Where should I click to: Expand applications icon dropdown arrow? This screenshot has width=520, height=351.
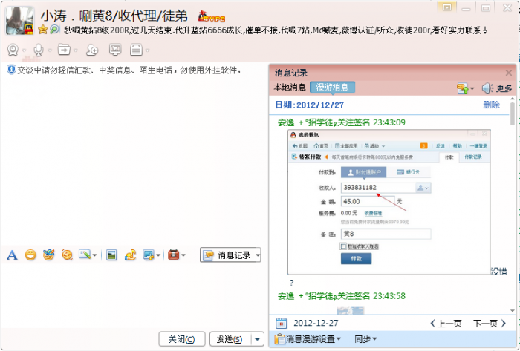148,50
